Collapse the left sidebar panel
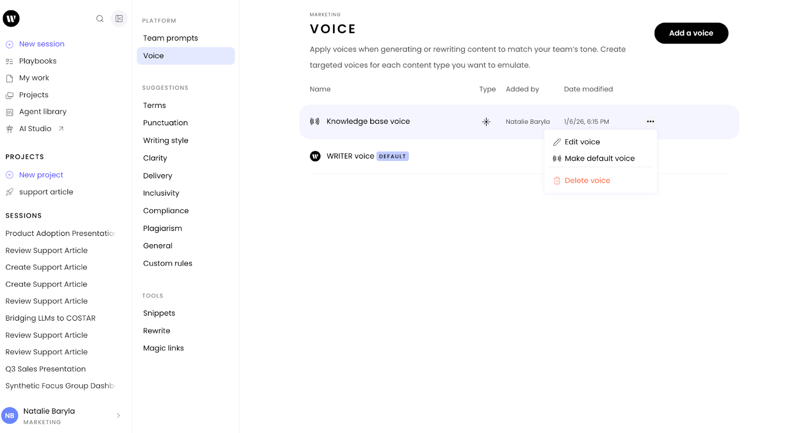 coord(119,19)
